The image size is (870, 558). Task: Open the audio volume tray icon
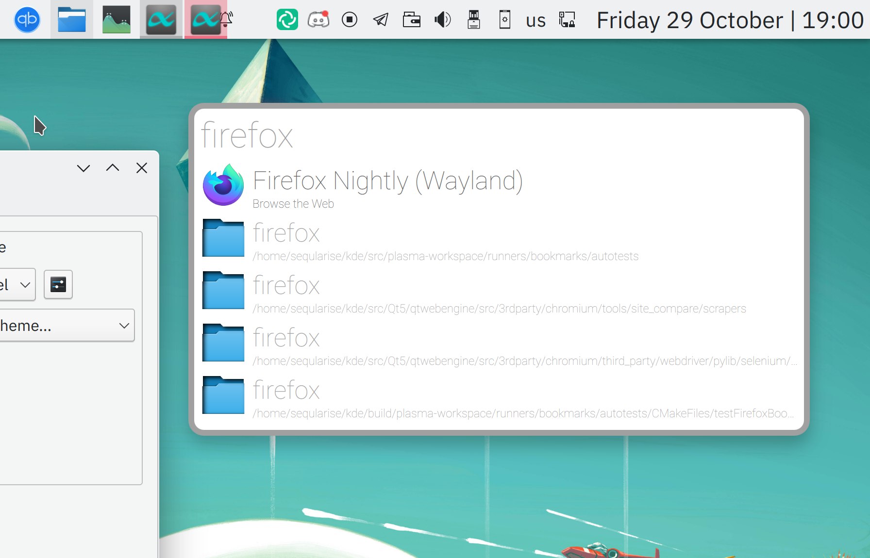tap(443, 20)
